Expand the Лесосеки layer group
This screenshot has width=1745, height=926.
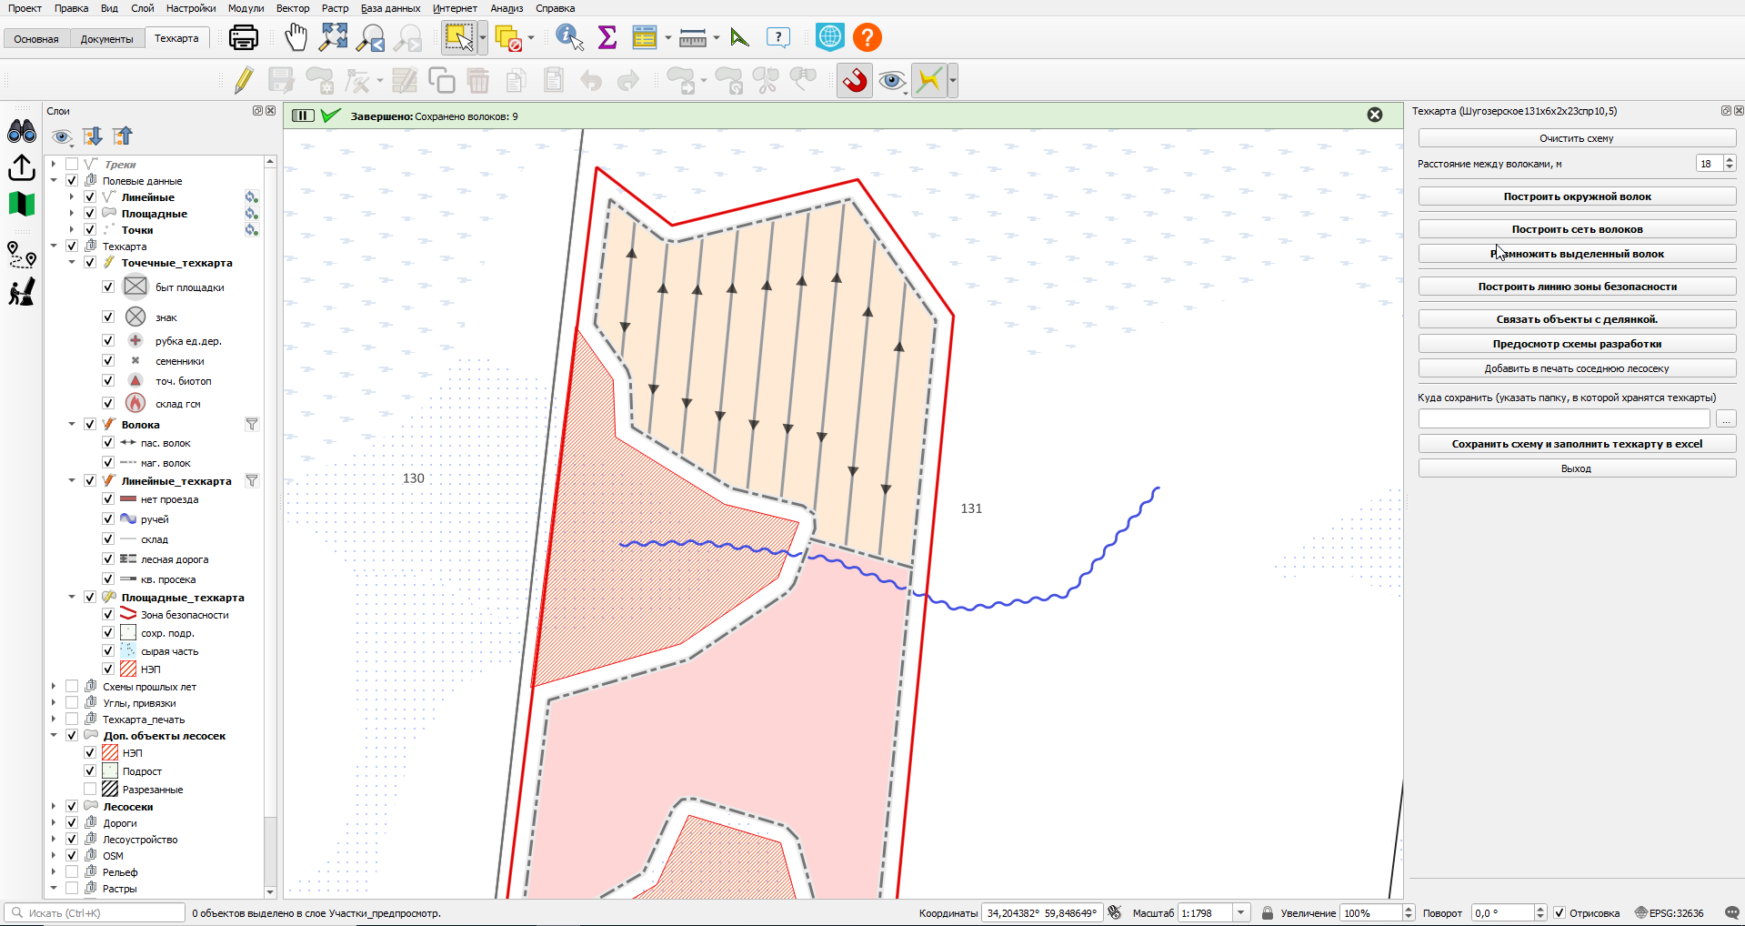[54, 806]
